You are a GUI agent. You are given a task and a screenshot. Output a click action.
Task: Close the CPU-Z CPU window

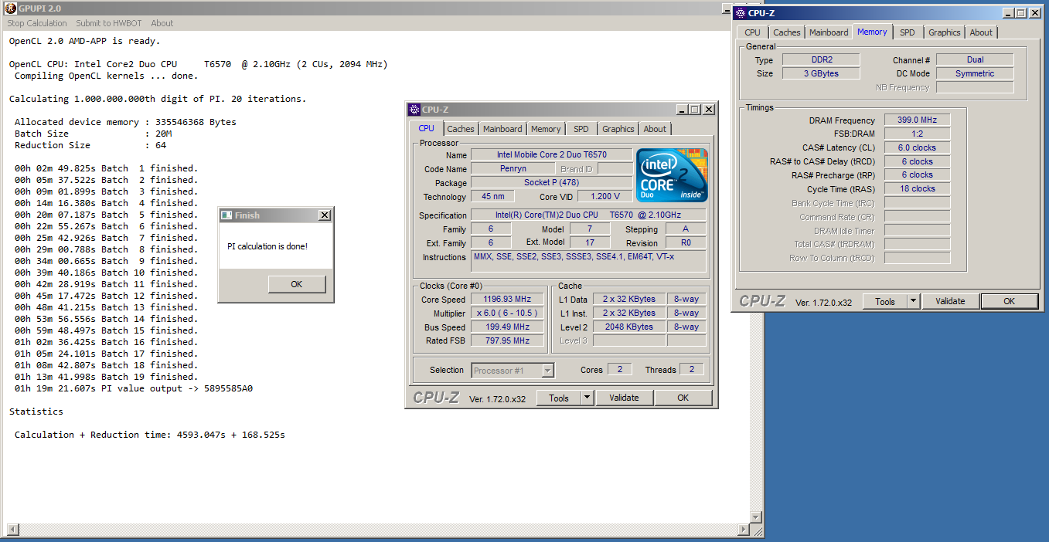(707, 110)
